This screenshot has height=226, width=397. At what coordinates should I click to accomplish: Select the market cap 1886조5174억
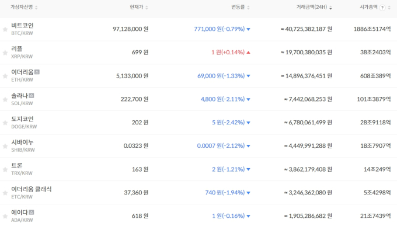[x=372, y=29]
